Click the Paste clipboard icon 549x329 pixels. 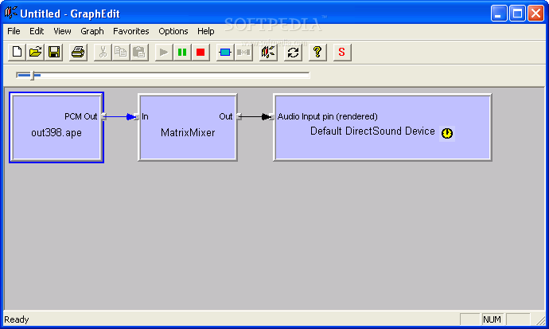[x=139, y=53]
